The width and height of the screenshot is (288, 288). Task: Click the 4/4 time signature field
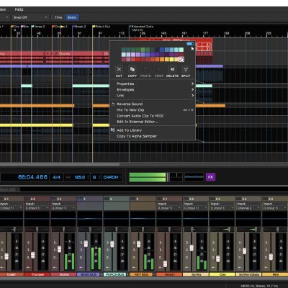(57, 177)
